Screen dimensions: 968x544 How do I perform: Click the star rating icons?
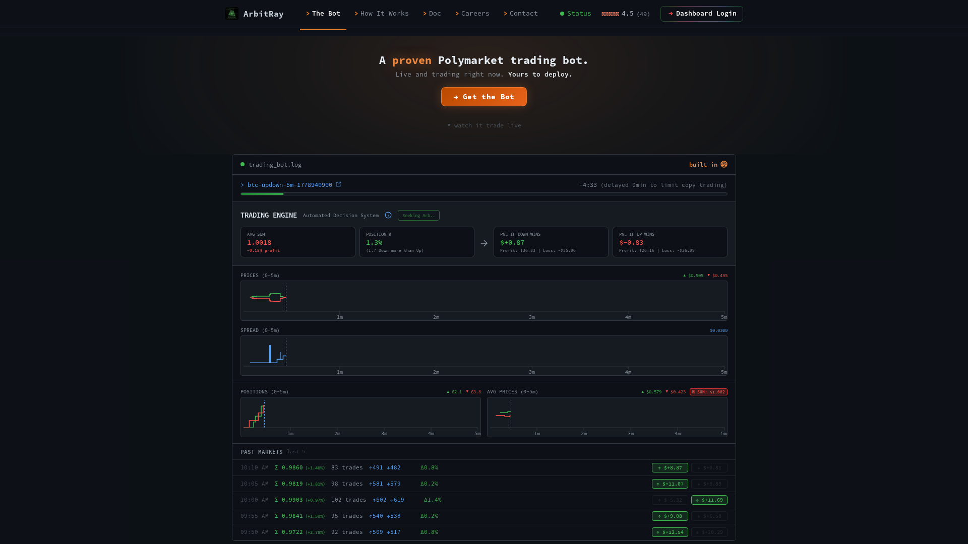610,14
